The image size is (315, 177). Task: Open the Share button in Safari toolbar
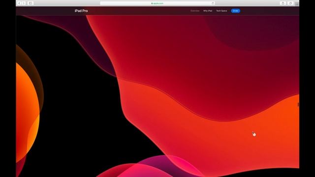pyautogui.click(x=283, y=3)
